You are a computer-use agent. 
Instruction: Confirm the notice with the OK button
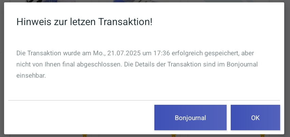click(x=255, y=117)
